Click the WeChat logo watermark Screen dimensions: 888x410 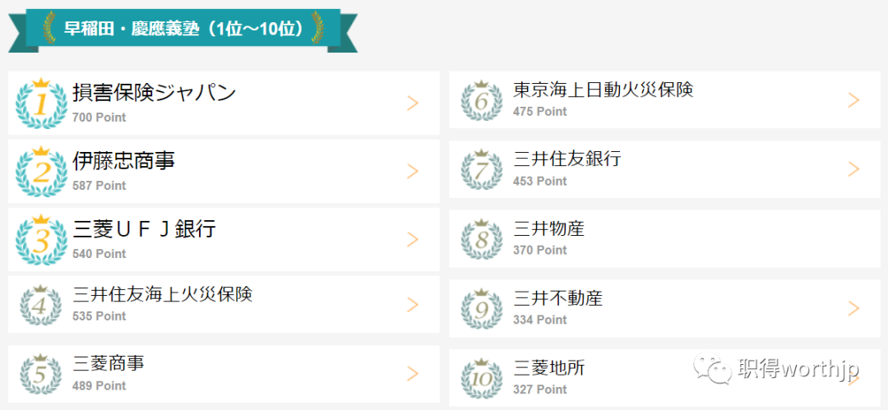[x=713, y=369]
